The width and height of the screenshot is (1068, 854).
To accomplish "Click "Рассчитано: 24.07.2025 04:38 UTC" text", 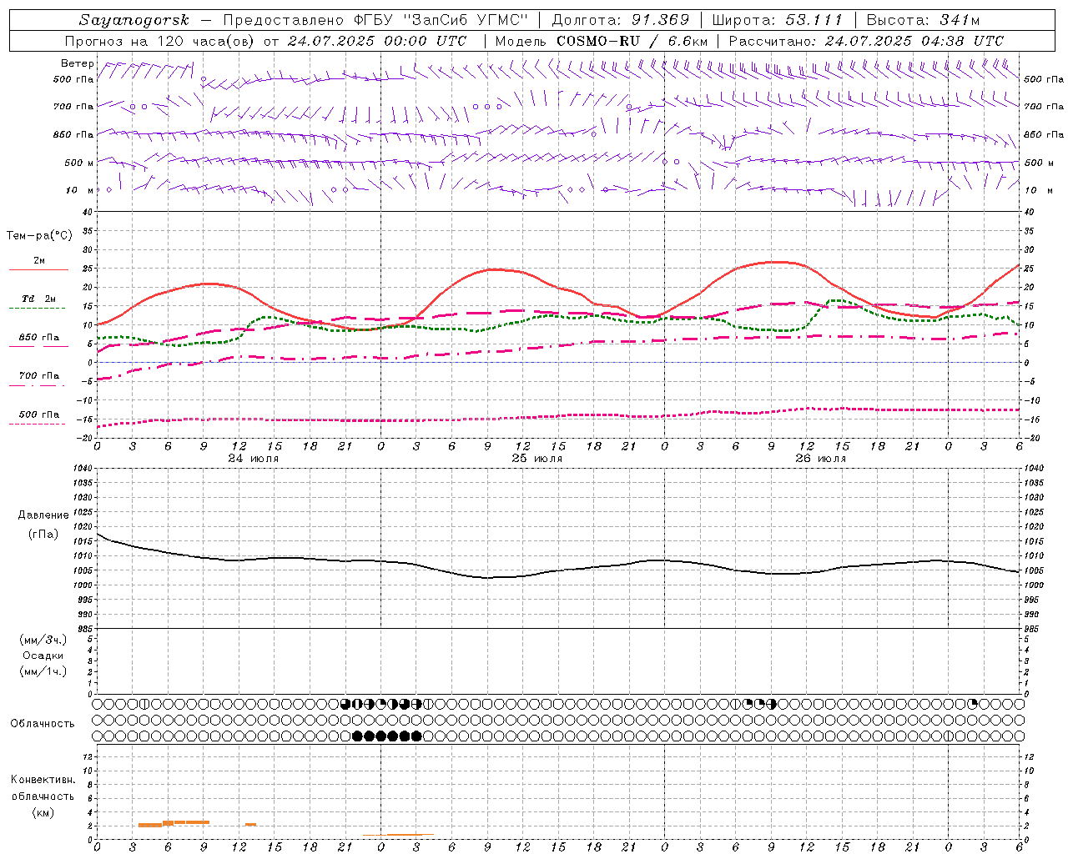I will pyautogui.click(x=866, y=41).
